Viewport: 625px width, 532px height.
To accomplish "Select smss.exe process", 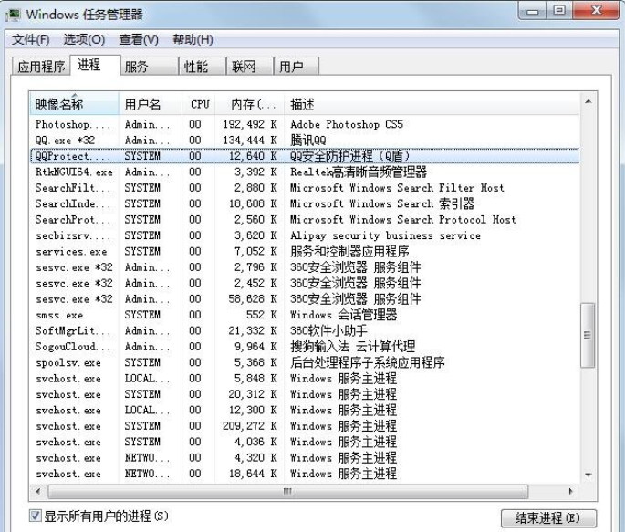I will (305, 315).
